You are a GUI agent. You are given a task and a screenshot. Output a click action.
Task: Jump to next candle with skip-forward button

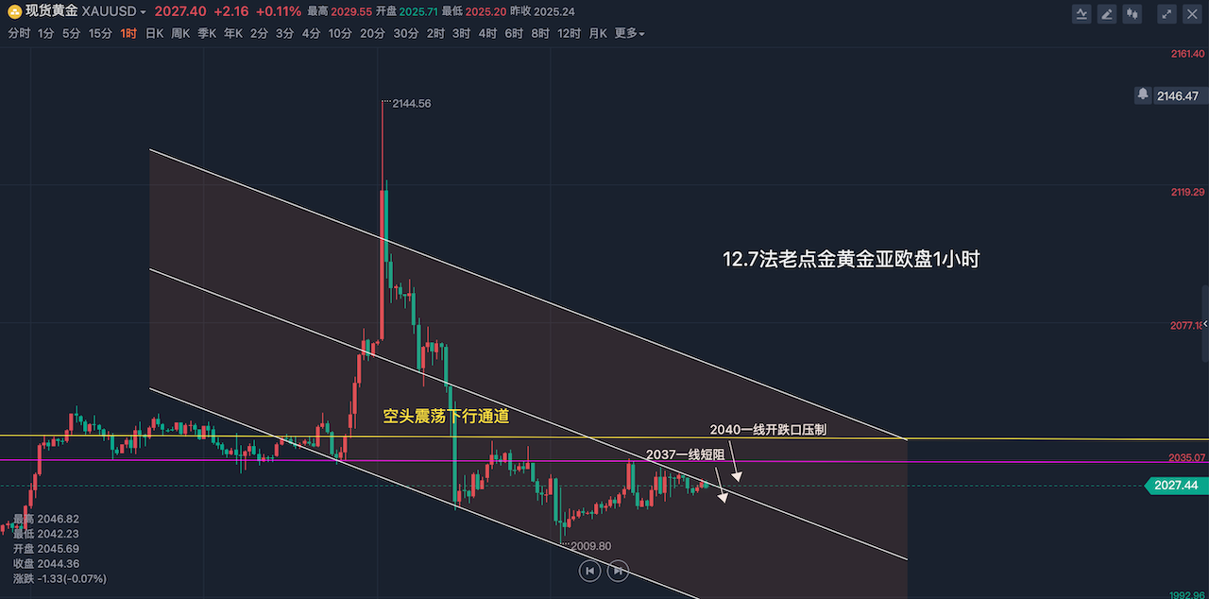click(x=617, y=571)
